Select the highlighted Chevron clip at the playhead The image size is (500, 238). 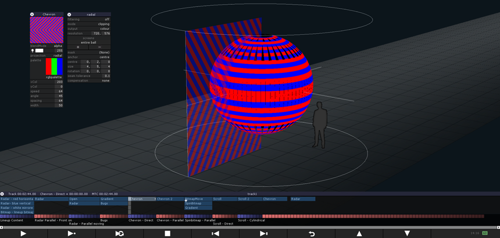tap(142, 199)
